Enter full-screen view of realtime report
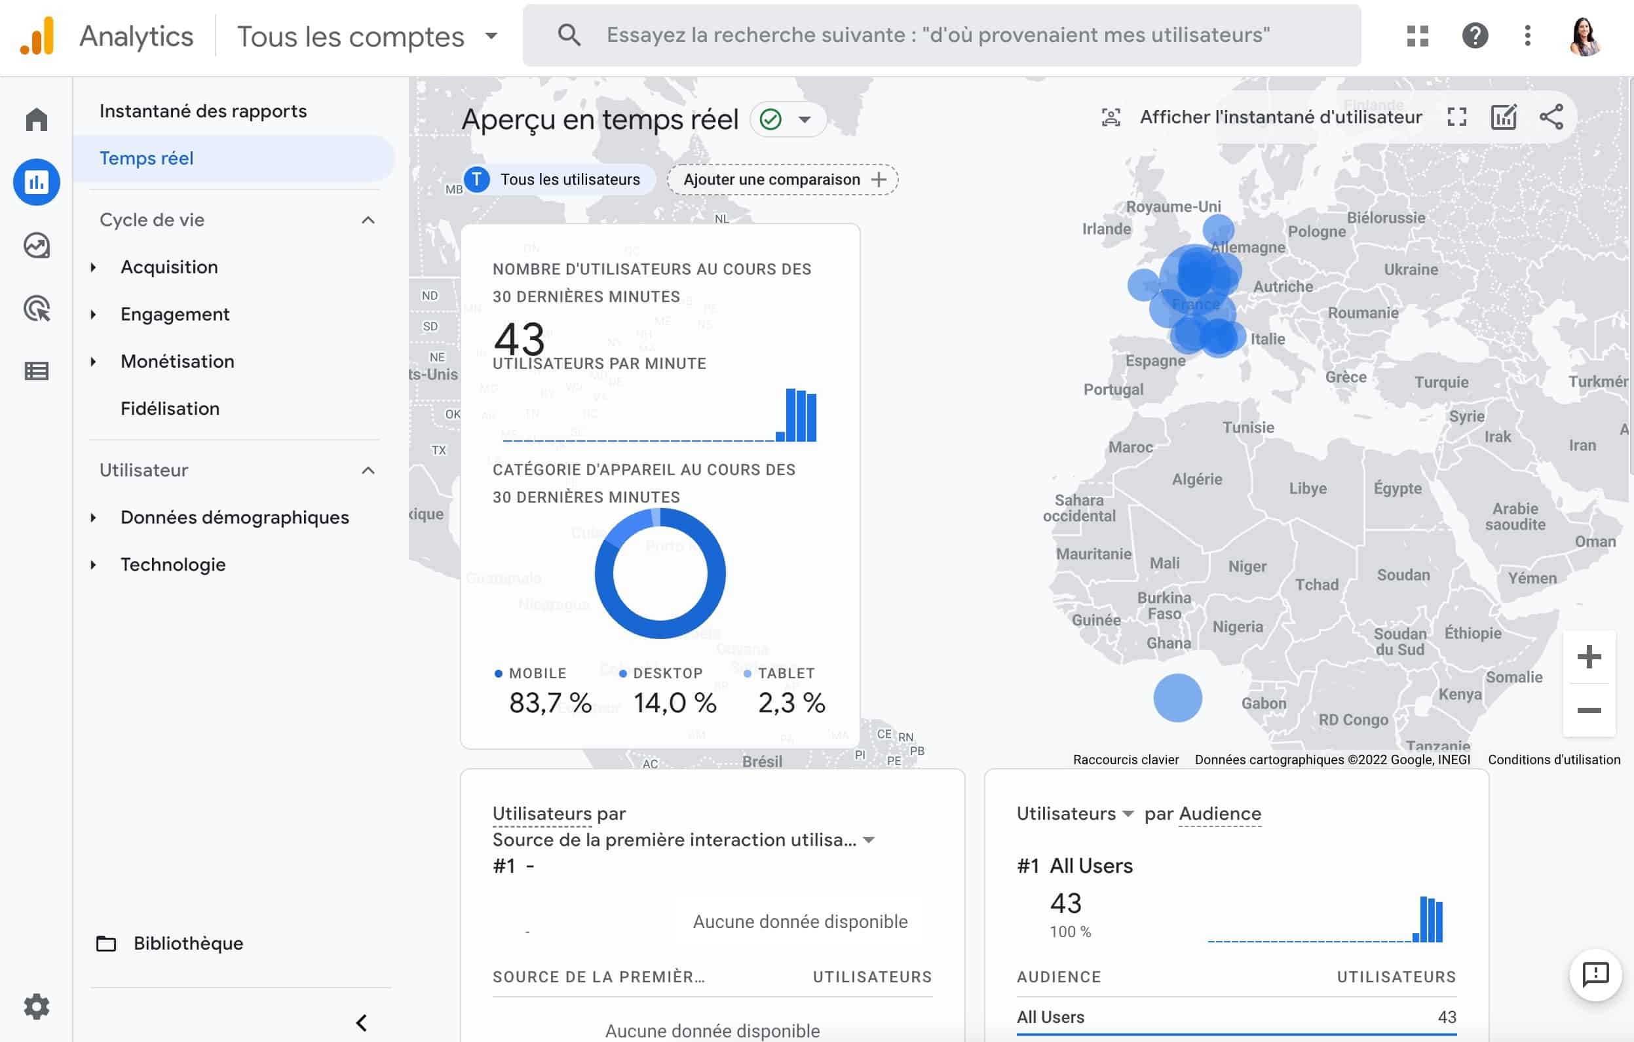 [x=1456, y=117]
